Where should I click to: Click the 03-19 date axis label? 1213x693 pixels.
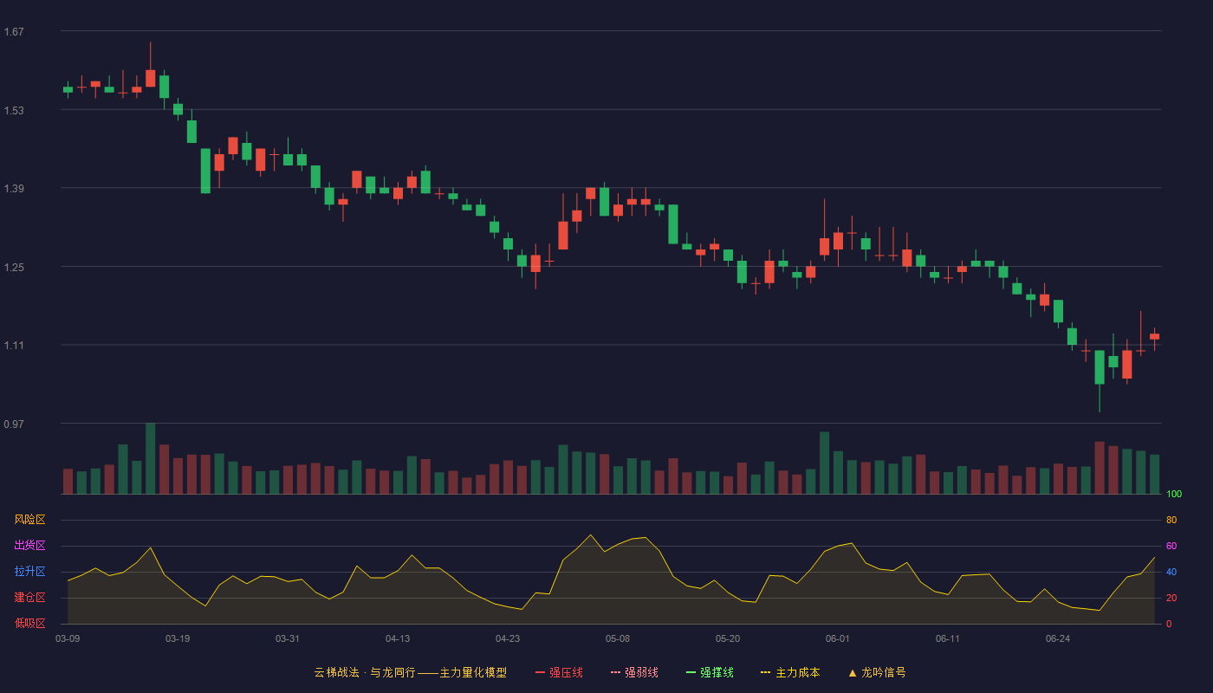click(x=178, y=638)
